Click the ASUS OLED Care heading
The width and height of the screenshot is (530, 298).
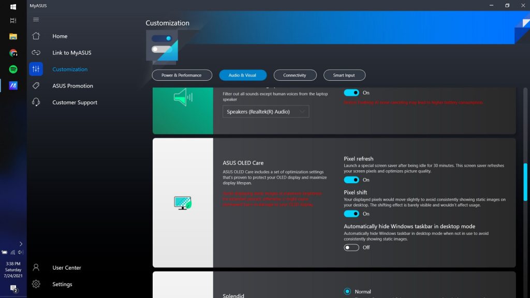[x=243, y=163]
